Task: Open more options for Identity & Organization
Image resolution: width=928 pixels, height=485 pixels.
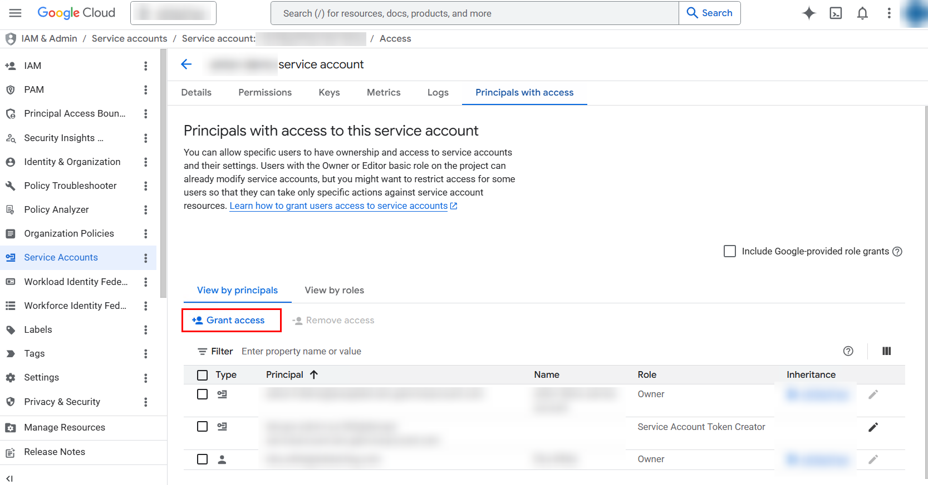Action: click(146, 162)
